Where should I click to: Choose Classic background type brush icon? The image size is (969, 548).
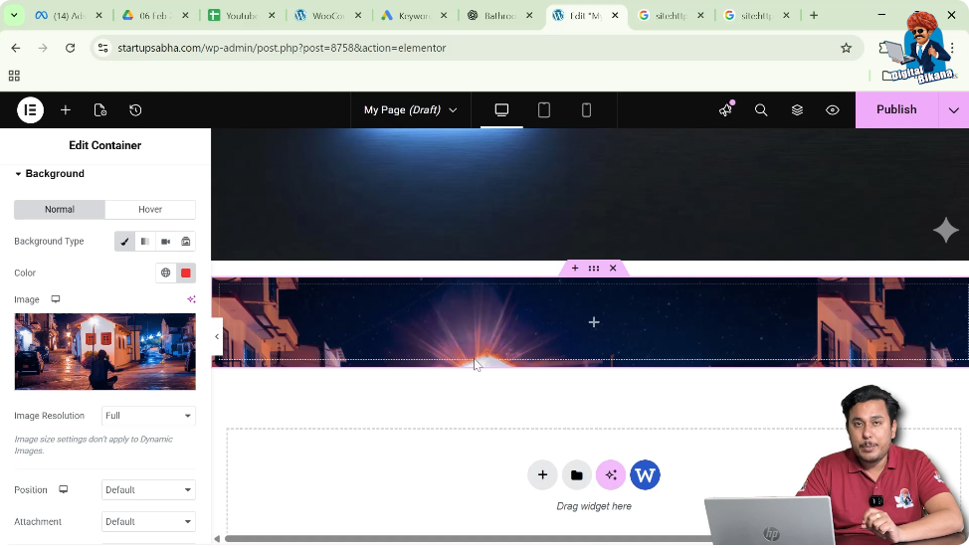pyautogui.click(x=124, y=242)
